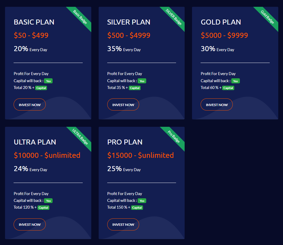Click INVEST NOW on the Pro Plan

click(123, 224)
